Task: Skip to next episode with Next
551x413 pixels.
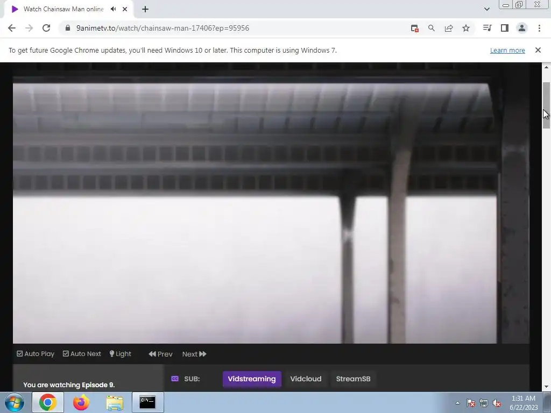Action: 194,354
